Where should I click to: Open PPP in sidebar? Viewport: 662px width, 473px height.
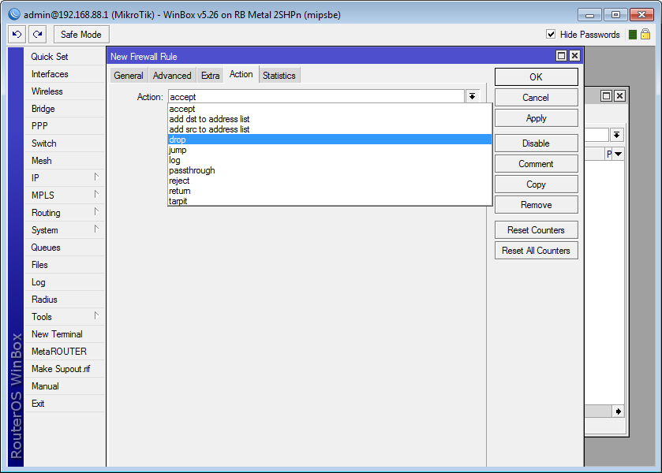point(65,126)
